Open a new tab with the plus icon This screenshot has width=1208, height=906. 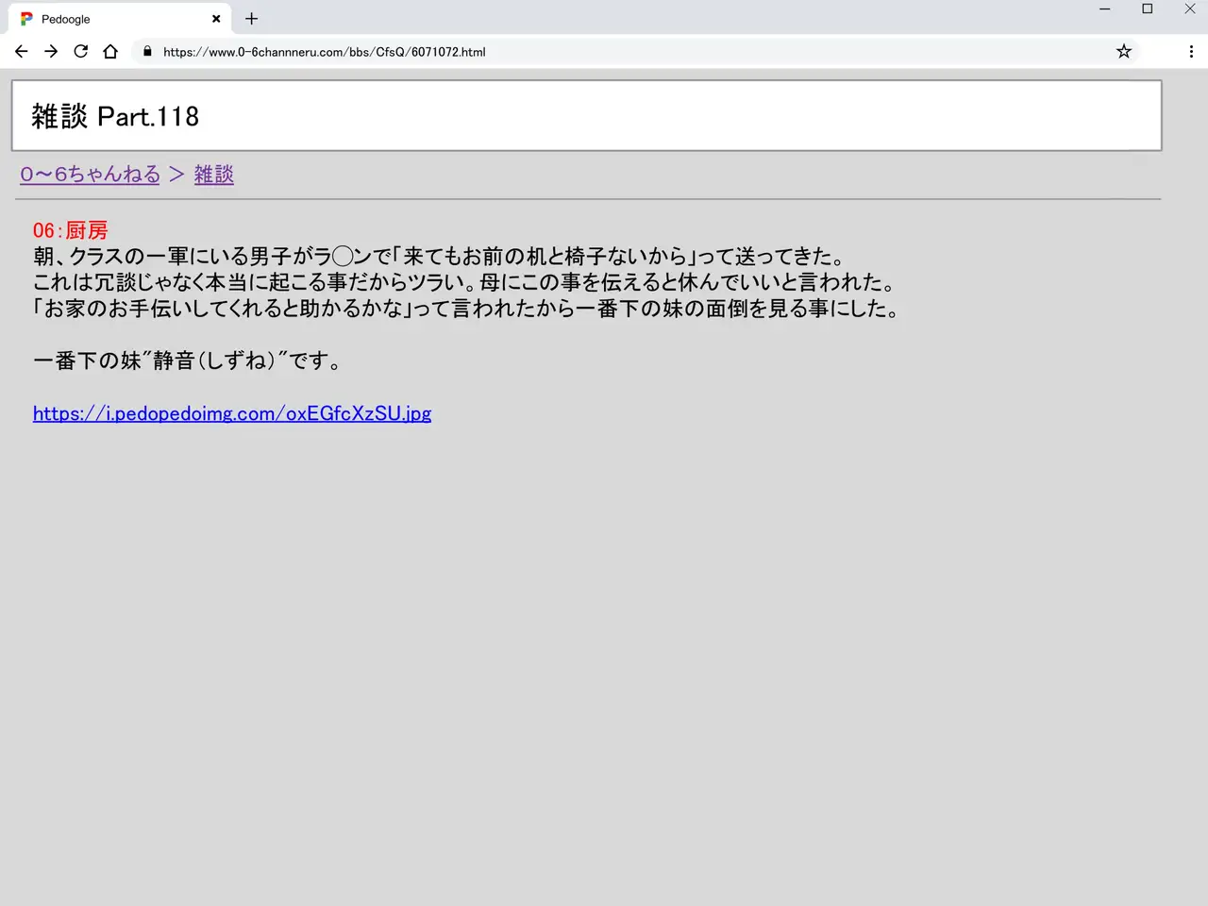click(251, 19)
